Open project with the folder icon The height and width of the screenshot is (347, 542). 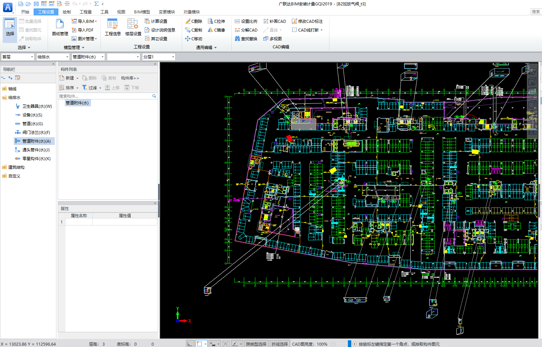pyautogui.click(x=29, y=4)
